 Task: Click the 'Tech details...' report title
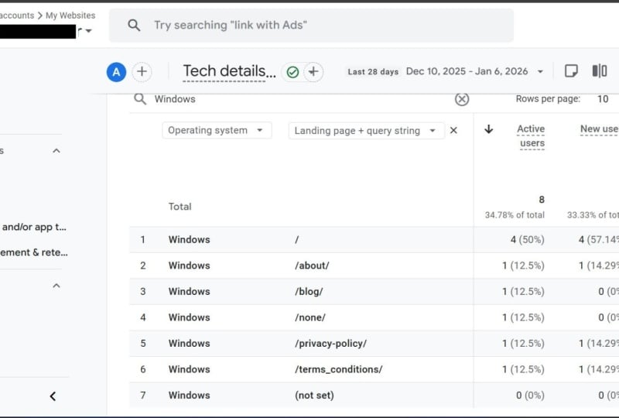click(229, 71)
